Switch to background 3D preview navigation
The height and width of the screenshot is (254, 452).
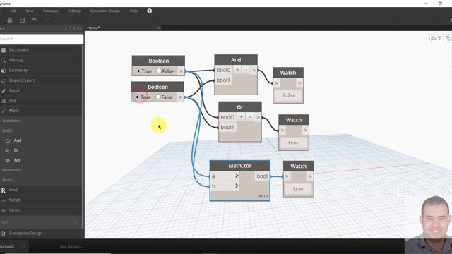coord(435,38)
